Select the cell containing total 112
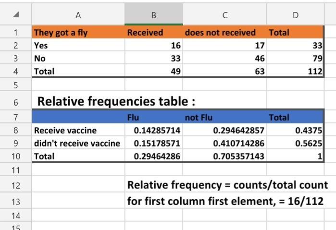The image size is (336, 230). pos(295,71)
